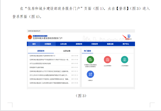
Task: Open the article 关于企业领取资质证书的有关说明
Action: 40,64
